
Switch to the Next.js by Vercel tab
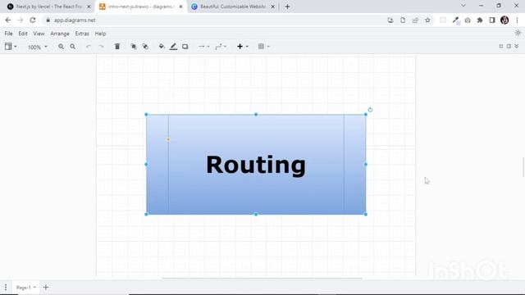click(x=49, y=7)
